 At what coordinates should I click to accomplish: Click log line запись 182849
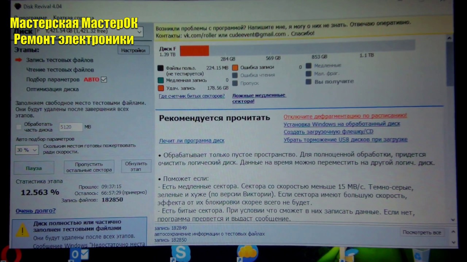pyautogui.click(x=170, y=228)
